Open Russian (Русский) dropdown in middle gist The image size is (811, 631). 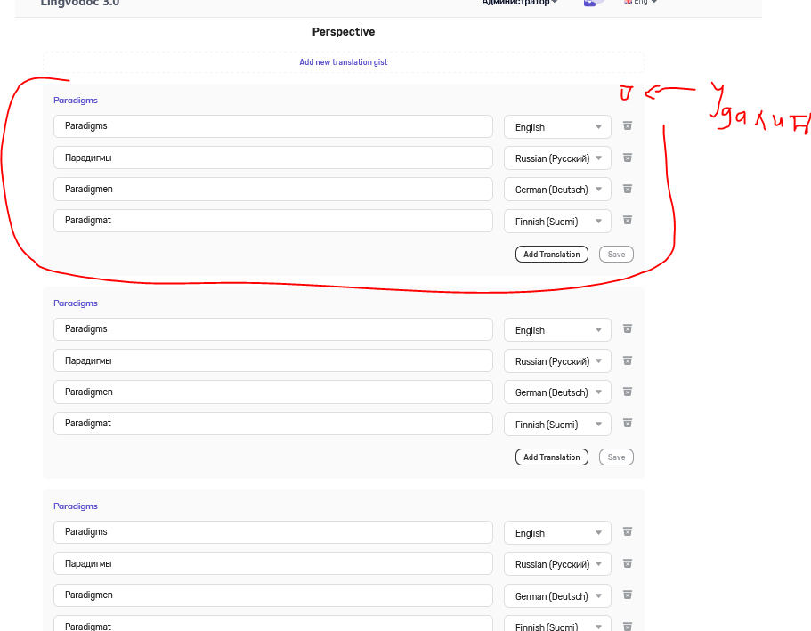tap(557, 361)
